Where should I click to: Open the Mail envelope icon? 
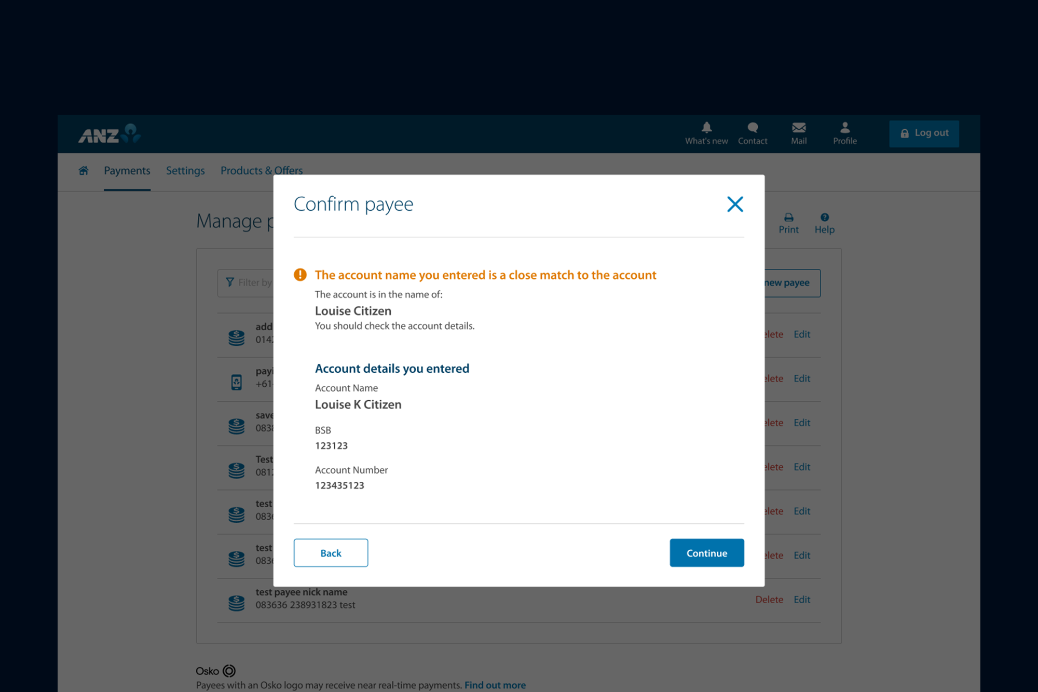[799, 128]
